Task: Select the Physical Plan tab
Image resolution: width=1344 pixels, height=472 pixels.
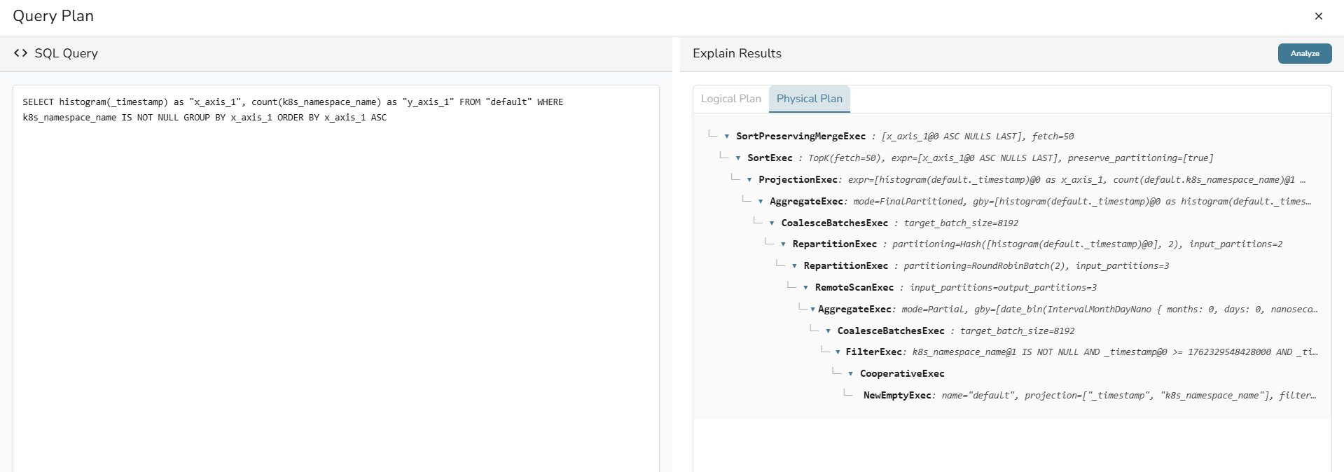Action: (x=809, y=99)
